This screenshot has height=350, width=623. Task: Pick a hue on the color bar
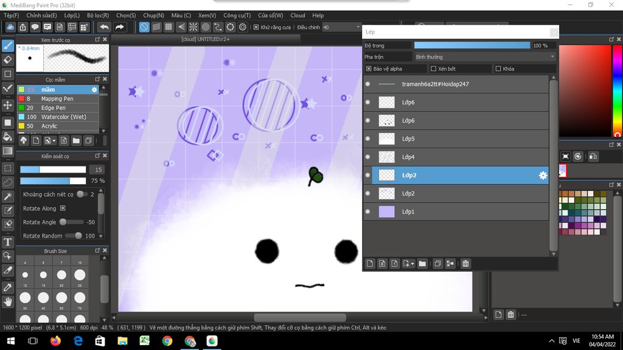pos(618,91)
